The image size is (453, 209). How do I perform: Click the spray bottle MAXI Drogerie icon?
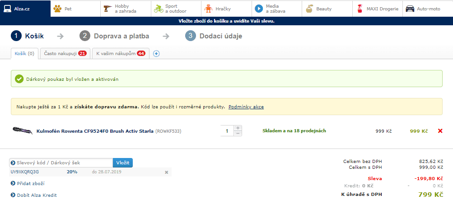[360, 9]
